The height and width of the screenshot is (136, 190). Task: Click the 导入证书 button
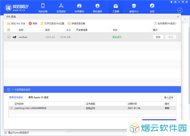coord(168,98)
